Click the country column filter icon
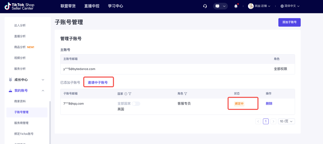Image resolution: width=323 pixels, height=144 pixels. coord(130,94)
